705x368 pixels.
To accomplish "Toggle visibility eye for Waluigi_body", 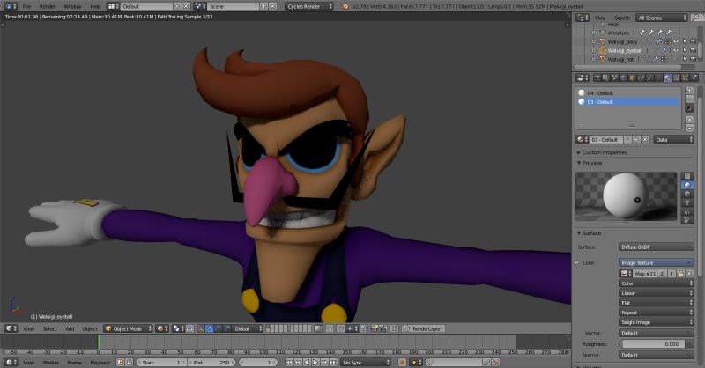I will (x=676, y=41).
